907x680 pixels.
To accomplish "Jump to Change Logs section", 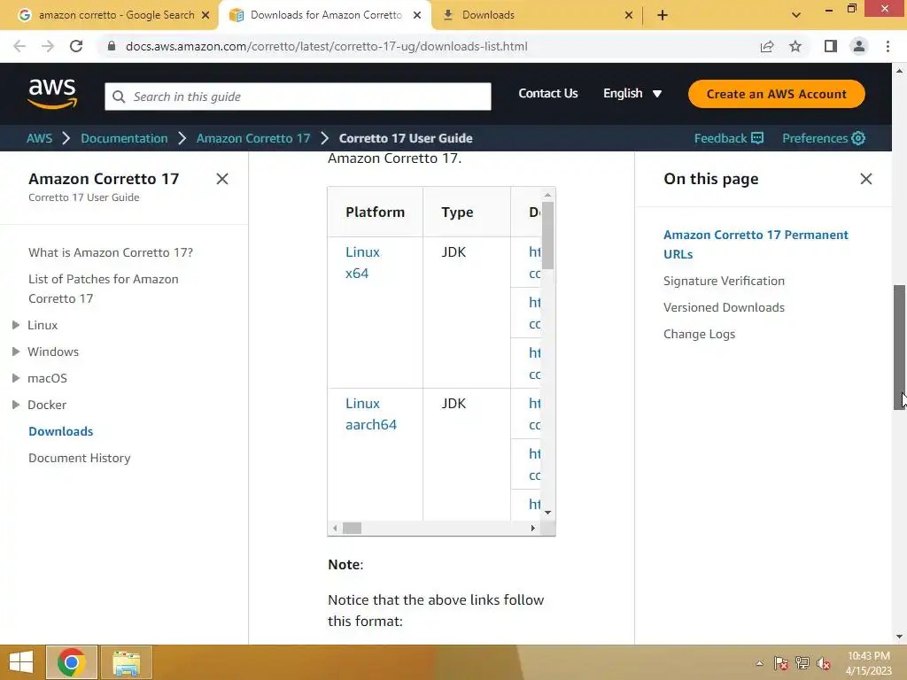I will click(x=699, y=334).
